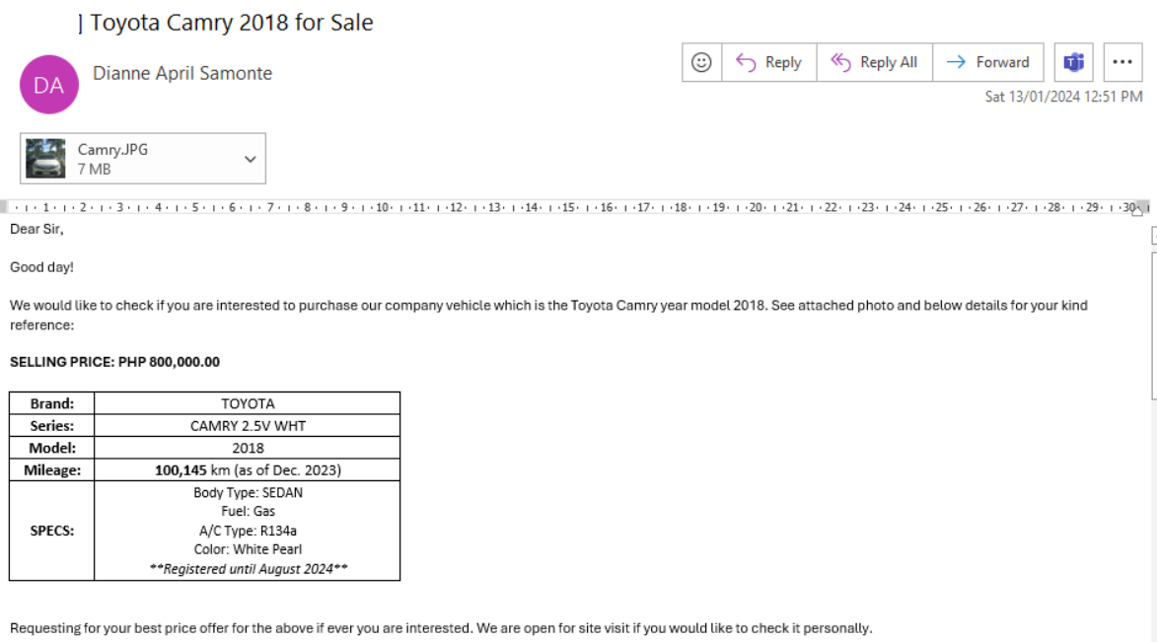Click the table cell containing TOYOTA
The height and width of the screenshot is (642, 1157).
pos(248,403)
